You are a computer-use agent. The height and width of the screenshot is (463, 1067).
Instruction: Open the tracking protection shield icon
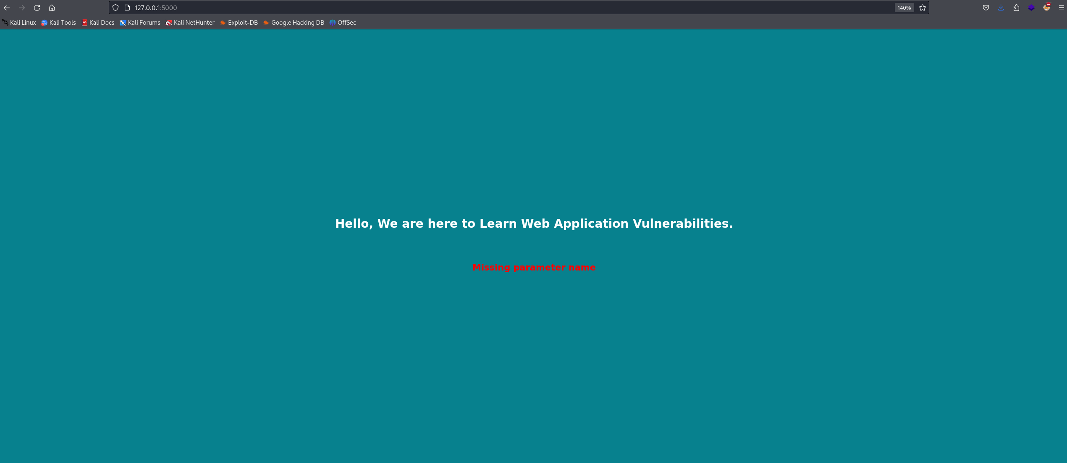[115, 8]
